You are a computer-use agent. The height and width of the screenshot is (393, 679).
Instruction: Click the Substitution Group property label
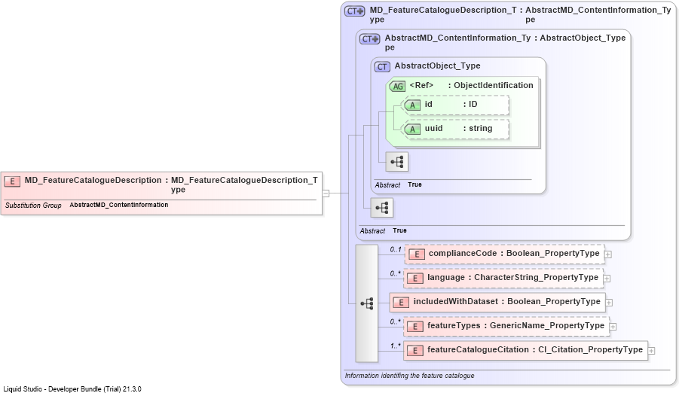33,205
